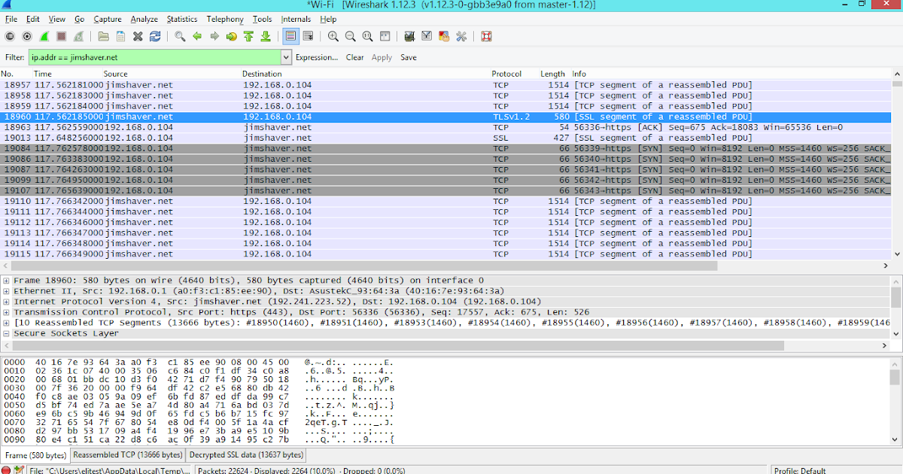Viewport: 903px width, 474px height.
Task: Click the display filter input field
Action: click(x=154, y=57)
